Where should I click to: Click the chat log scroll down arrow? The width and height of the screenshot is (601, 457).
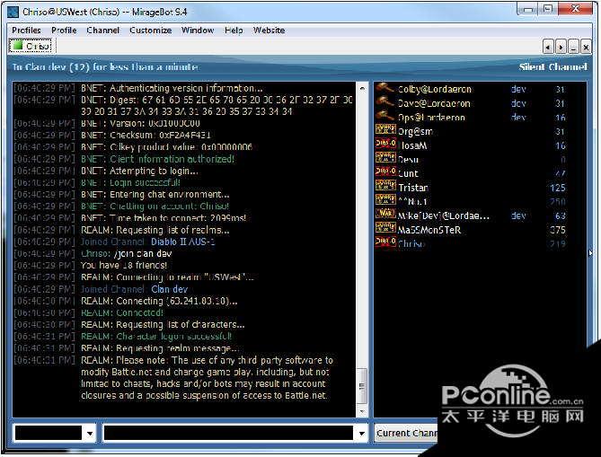pyautogui.click(x=362, y=412)
